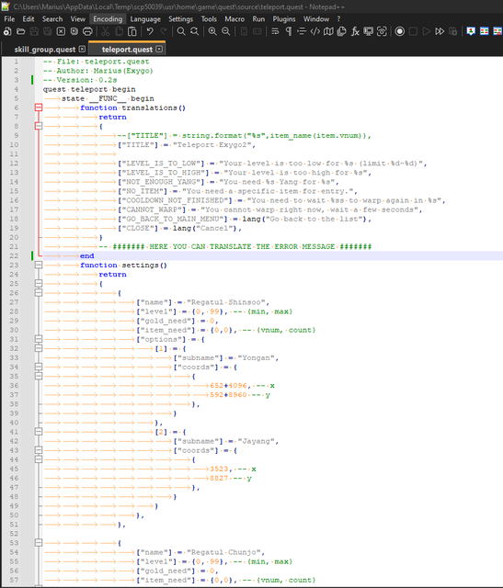
Task: Run macro multiple times fast-forward icon
Action: [x=440, y=31]
